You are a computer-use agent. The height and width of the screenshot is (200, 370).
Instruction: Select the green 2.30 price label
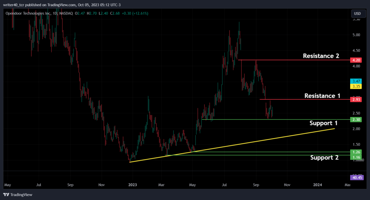[356, 119]
